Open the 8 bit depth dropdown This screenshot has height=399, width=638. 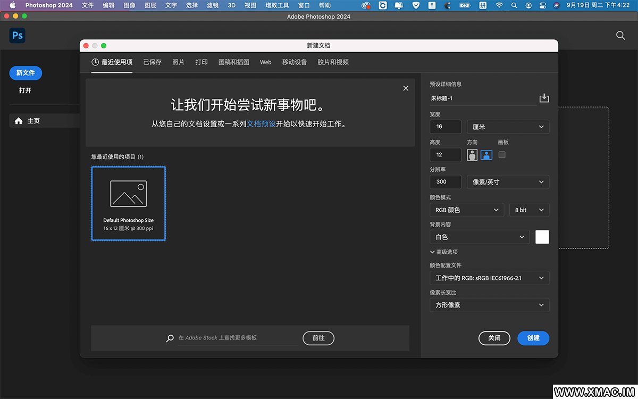pos(529,210)
